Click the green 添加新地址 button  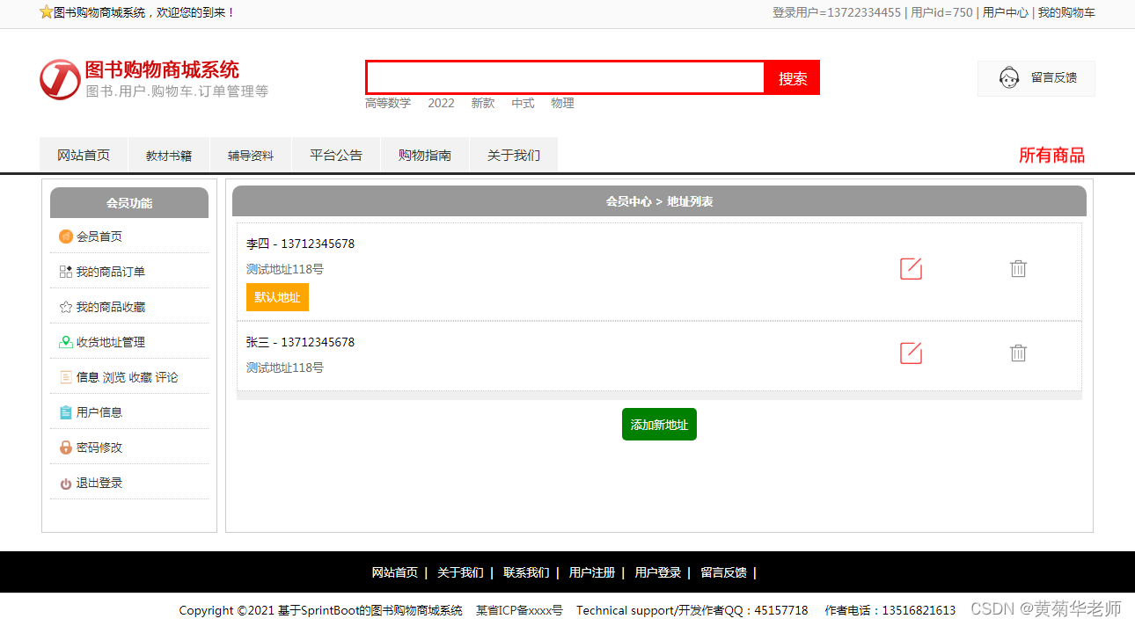tap(659, 425)
